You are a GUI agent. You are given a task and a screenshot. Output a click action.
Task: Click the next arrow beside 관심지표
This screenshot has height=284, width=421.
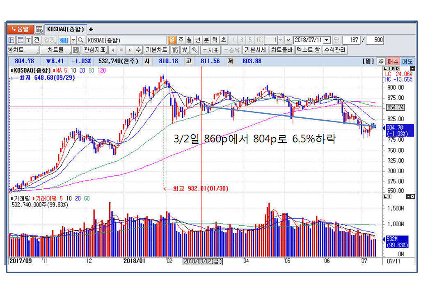coord(129,50)
